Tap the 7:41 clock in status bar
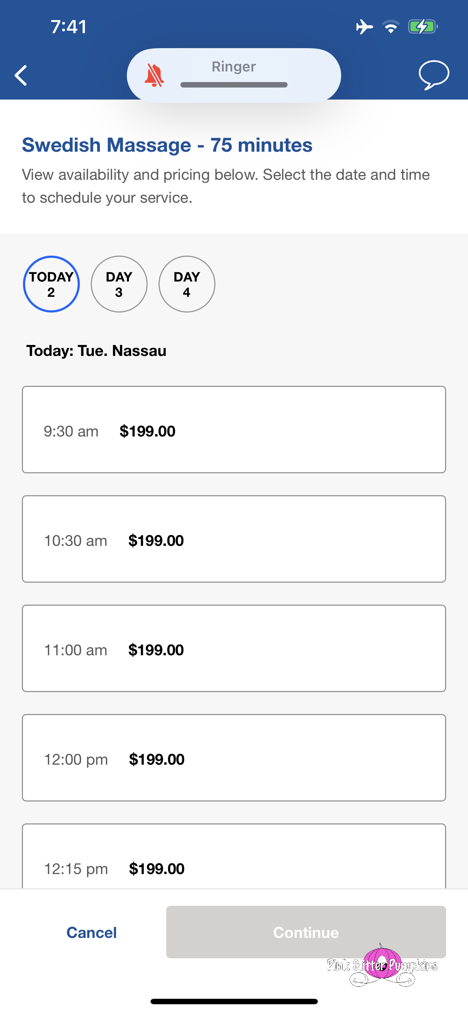Image resolution: width=468 pixels, height=1013 pixels. [69, 27]
